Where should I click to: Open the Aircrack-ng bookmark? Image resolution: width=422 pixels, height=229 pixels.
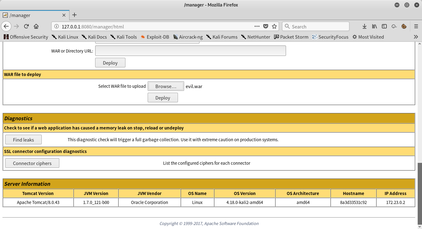188,37
